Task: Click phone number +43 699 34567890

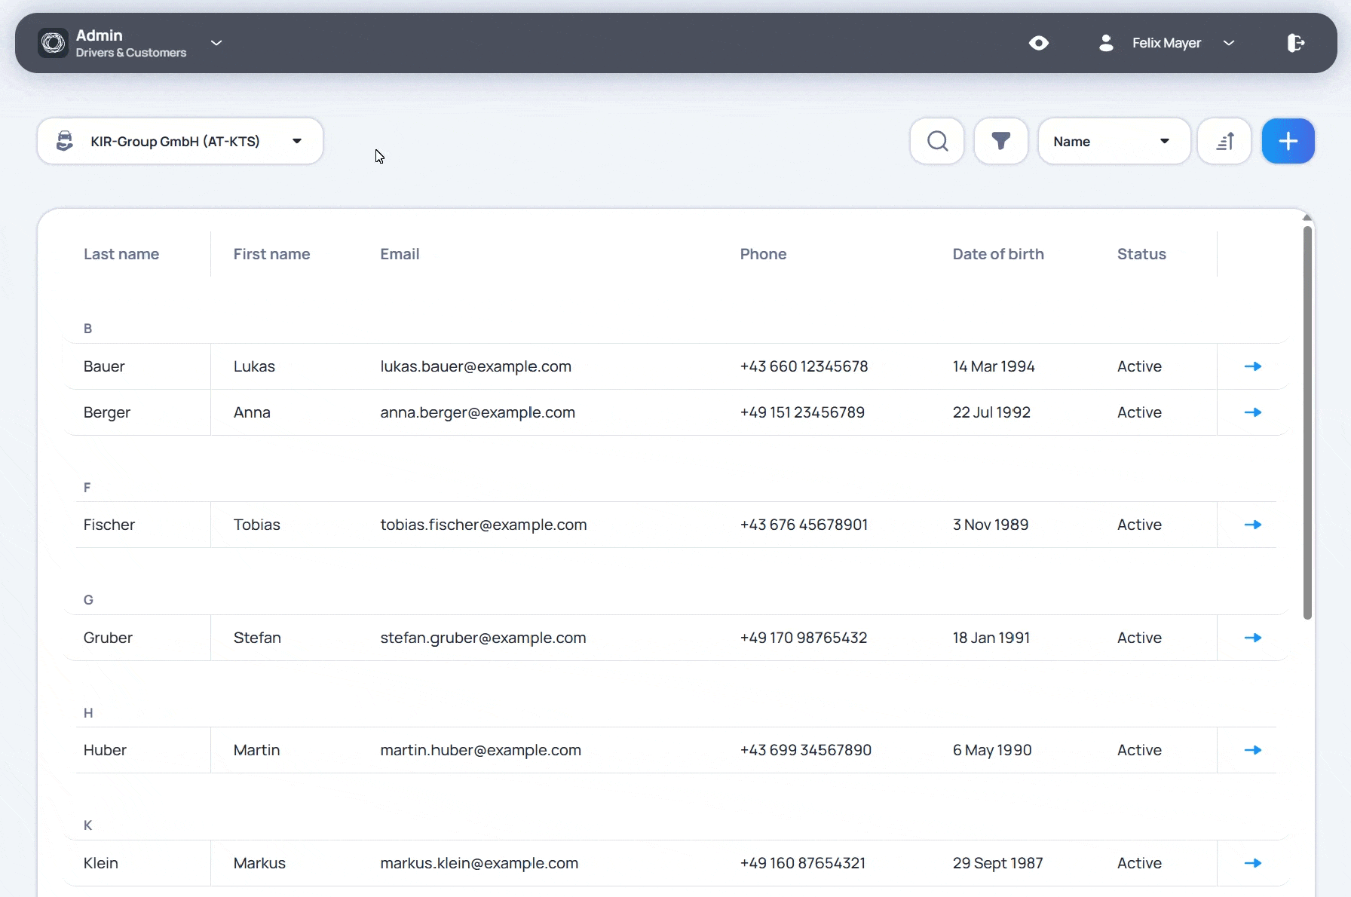Action: point(805,750)
